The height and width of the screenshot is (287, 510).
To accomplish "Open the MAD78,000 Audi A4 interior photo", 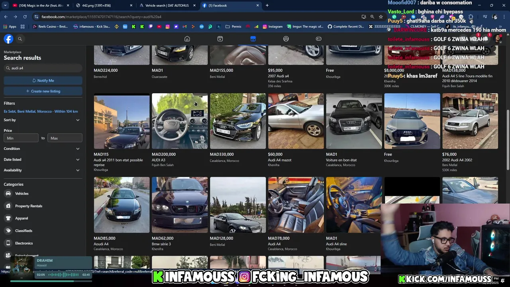I will point(296,205).
